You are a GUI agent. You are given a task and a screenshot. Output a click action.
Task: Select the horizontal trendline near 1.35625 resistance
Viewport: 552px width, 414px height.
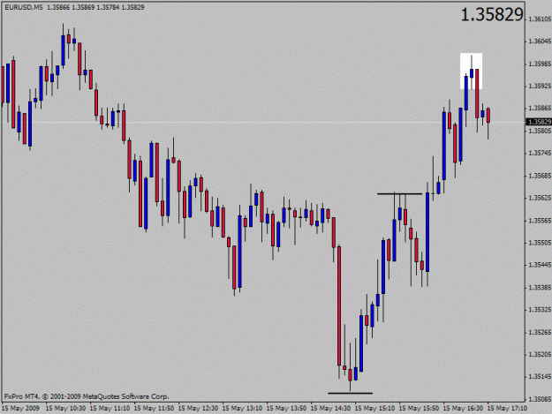(399, 194)
